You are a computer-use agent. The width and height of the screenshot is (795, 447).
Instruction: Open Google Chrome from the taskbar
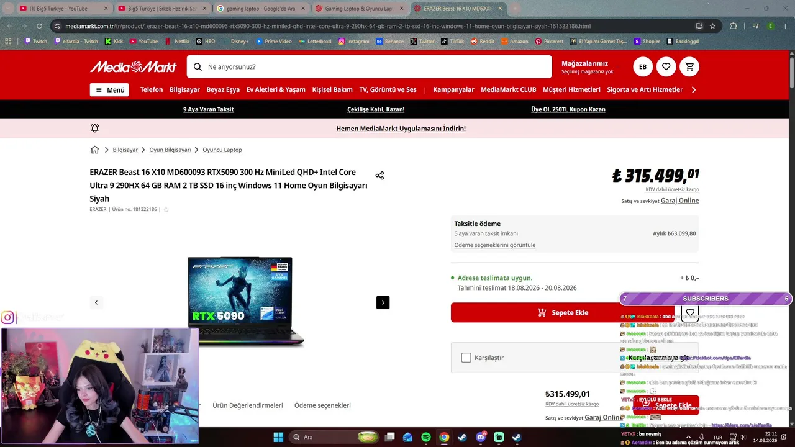[444, 437]
